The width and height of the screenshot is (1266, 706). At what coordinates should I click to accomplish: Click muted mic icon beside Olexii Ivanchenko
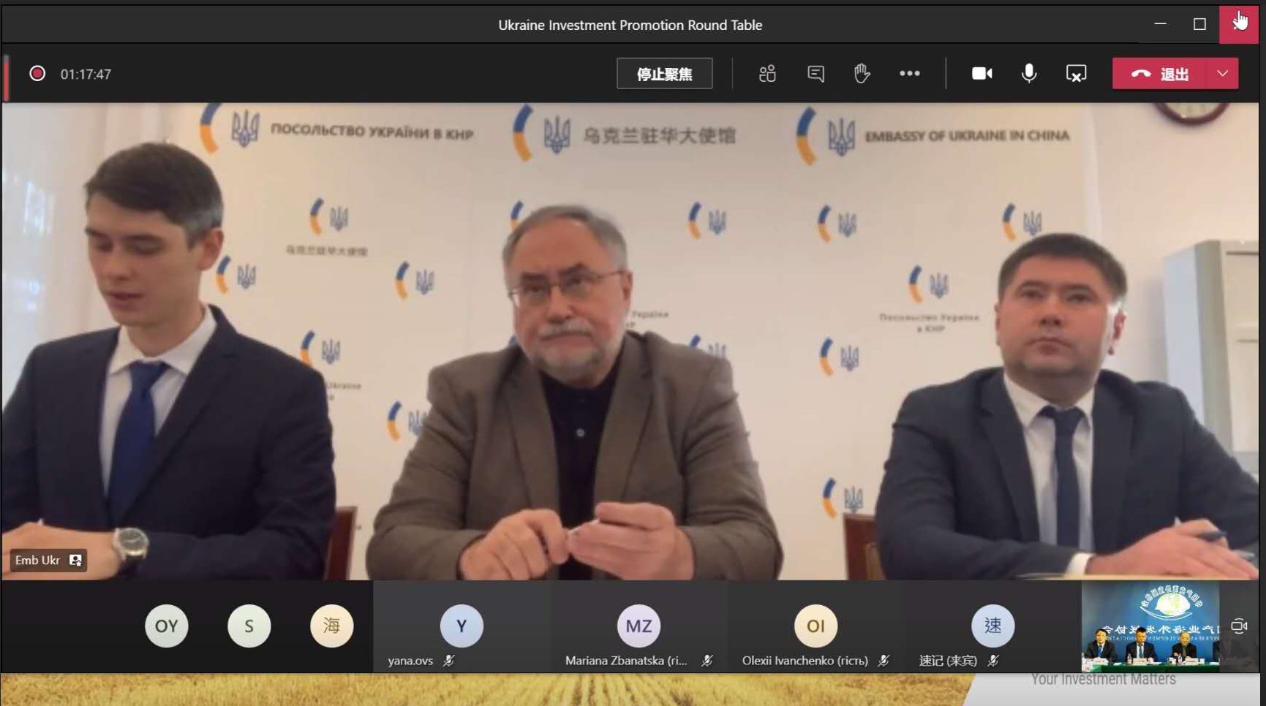click(x=883, y=661)
